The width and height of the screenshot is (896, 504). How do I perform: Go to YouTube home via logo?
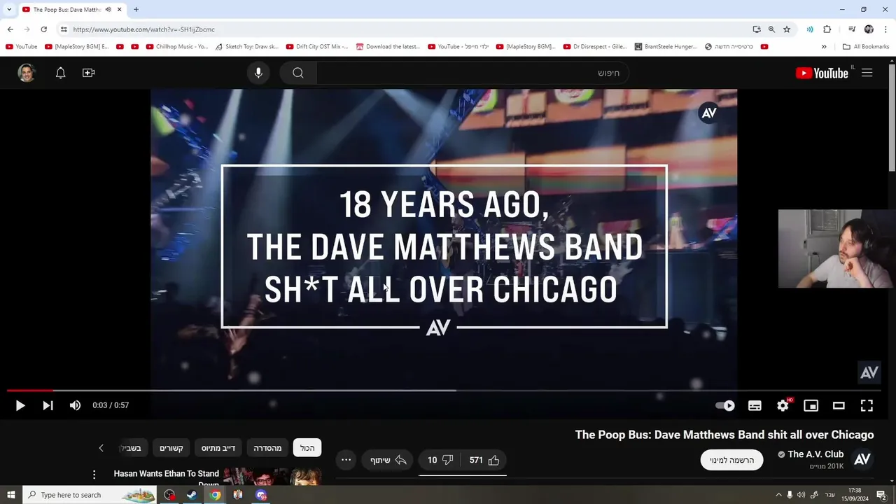click(x=822, y=73)
